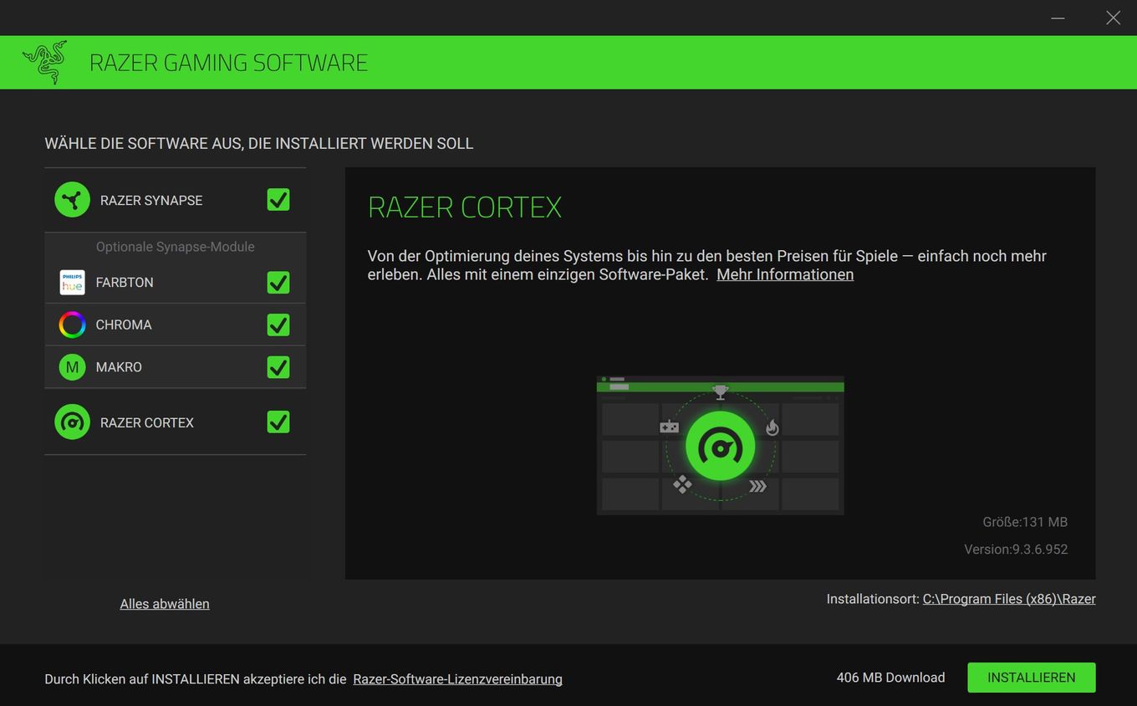
Task: Select the Razer Synapse row label
Action: 151,201
